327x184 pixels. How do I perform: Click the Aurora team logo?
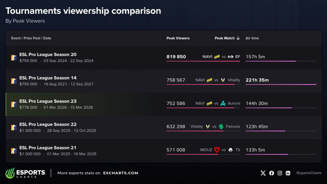click(223, 104)
